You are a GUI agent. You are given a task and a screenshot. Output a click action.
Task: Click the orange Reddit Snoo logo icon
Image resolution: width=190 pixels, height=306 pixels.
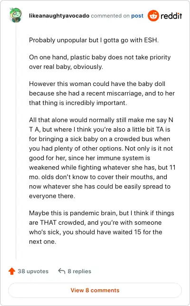pyautogui.click(x=153, y=16)
